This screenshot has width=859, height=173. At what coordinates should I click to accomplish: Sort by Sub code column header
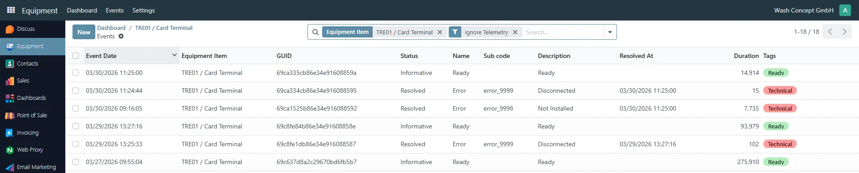pos(497,56)
